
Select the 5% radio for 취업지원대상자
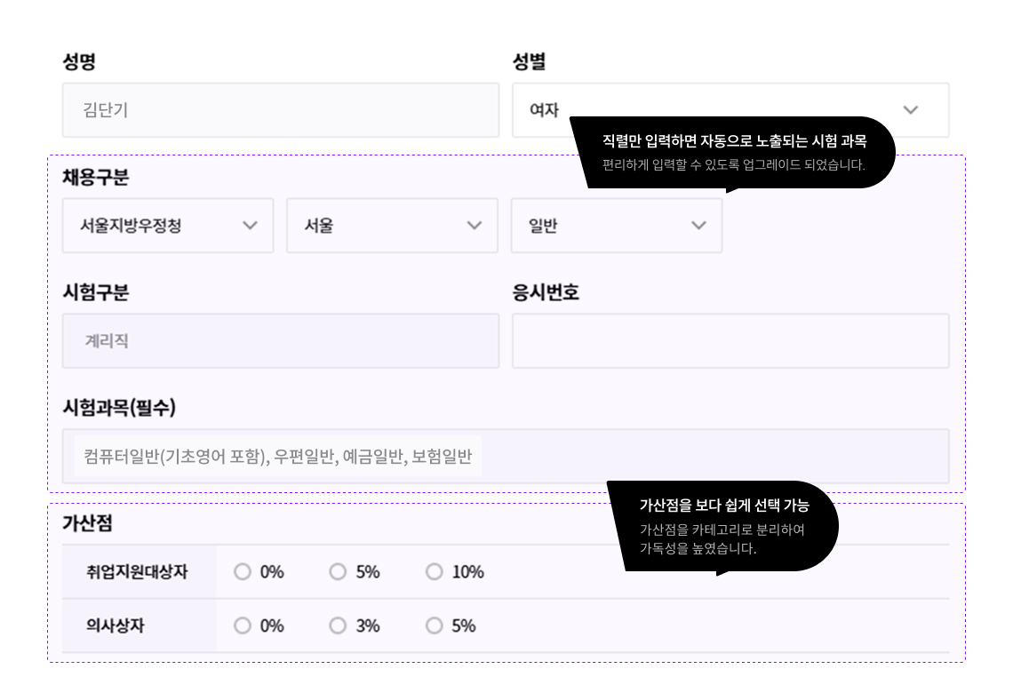click(338, 572)
